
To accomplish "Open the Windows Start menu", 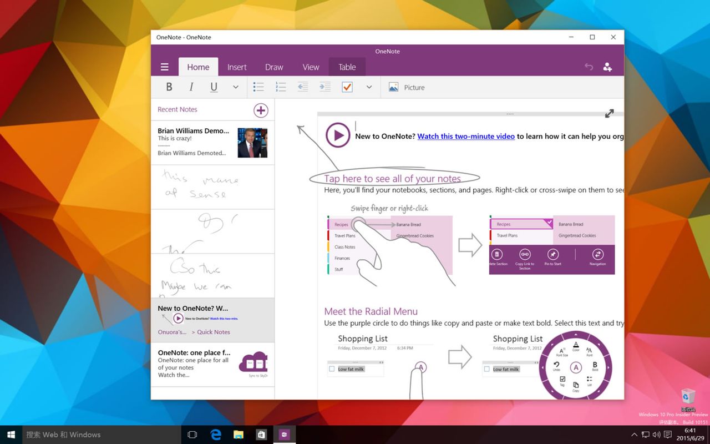I will pyautogui.click(x=11, y=435).
